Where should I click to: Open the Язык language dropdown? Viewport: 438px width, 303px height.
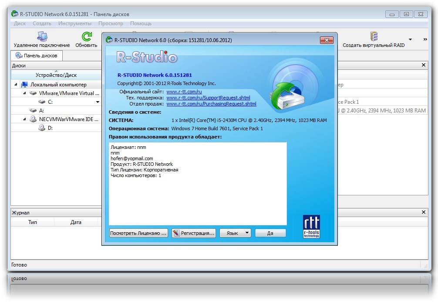point(235,233)
